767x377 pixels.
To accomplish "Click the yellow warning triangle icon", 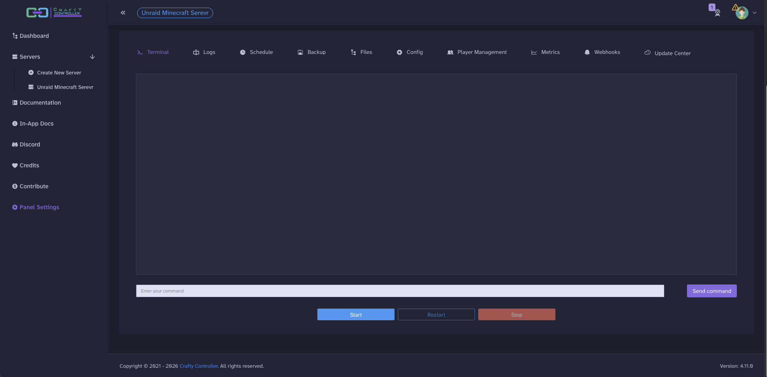I will coord(735,7).
